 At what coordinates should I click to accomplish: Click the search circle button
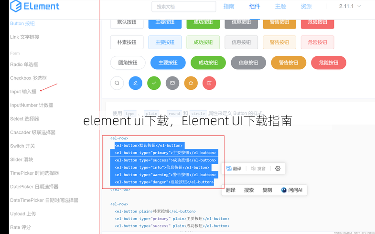(x=117, y=83)
